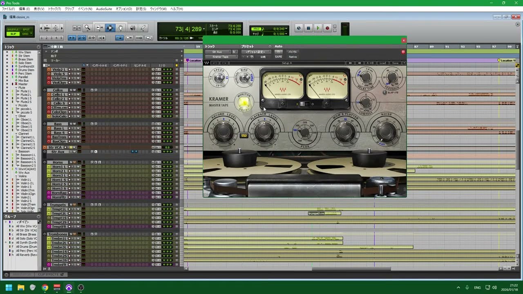This screenshot has height=294, width=523.
Task: Click the Waves Load button
Action: click(x=382, y=63)
